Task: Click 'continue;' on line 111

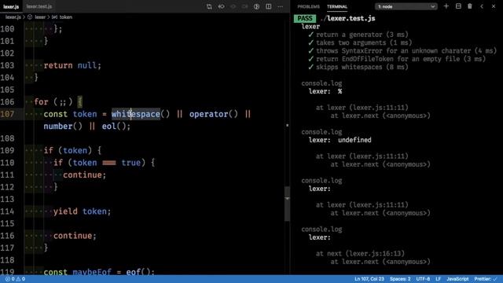Action: point(84,175)
